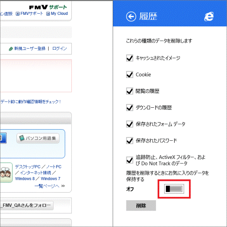Click the オフ label text
This screenshot has width=227, height=227.
130,189
